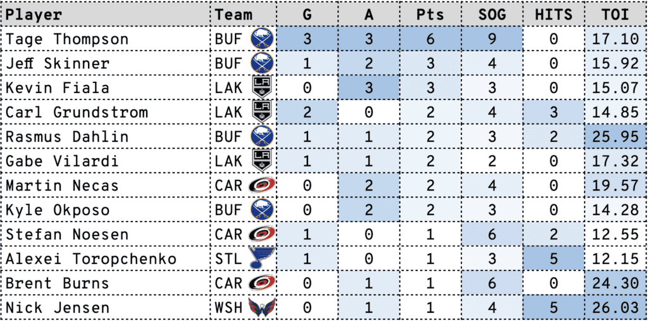The width and height of the screenshot is (648, 321).
Task: Click the Kings logo next to Kevin Fiala
Action: click(x=261, y=88)
